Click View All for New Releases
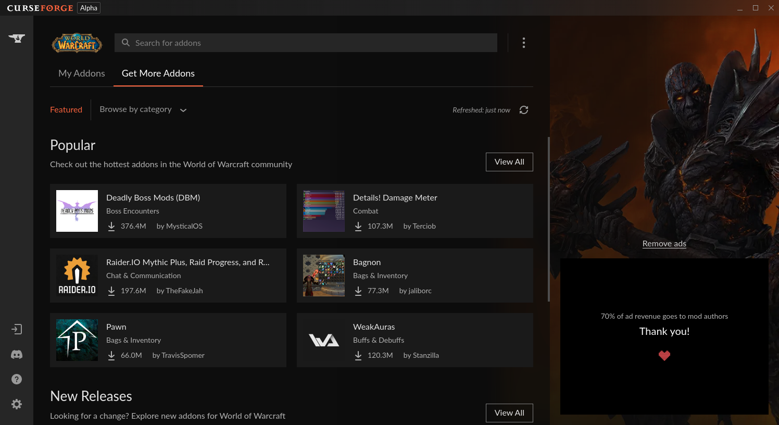Screen dimensions: 779x425 [x=509, y=413]
